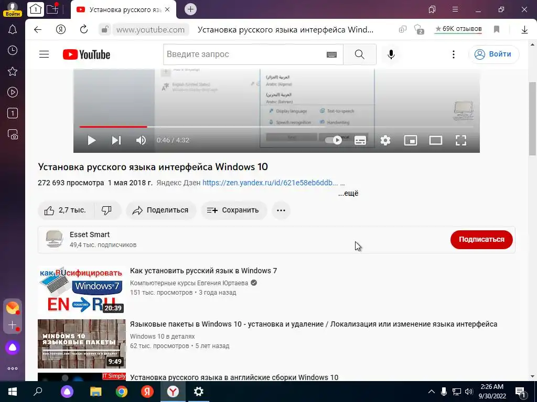Open the sidebar three-dot more menu
Viewport: 537px width, 402px height.
pos(13,368)
